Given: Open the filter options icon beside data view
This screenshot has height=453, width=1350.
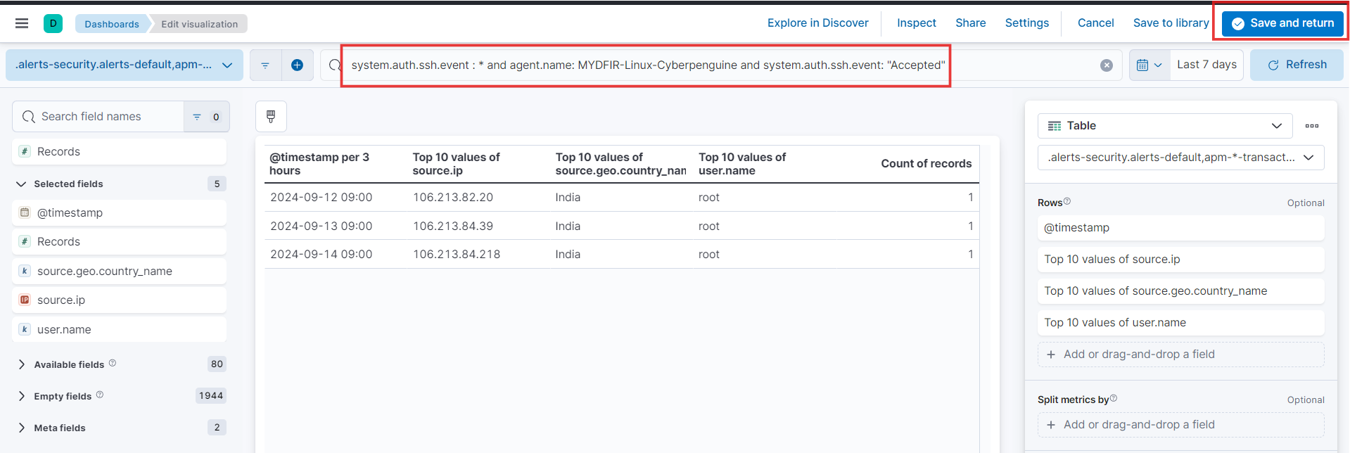Looking at the screenshot, I should click(265, 65).
